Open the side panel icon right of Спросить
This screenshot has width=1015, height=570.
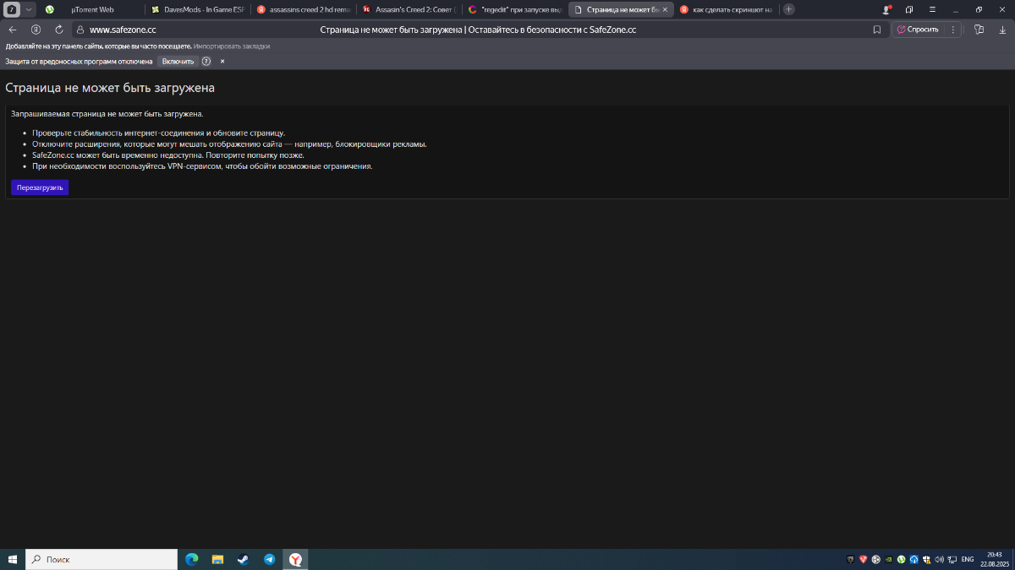click(979, 29)
